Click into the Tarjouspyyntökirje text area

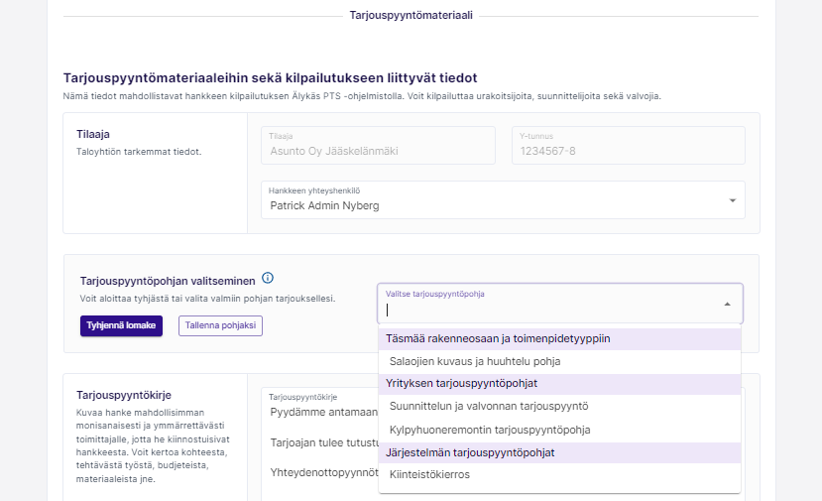[x=317, y=437]
